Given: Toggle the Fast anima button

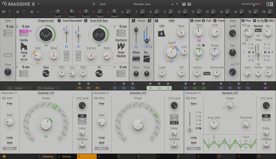Looking at the screenshot, I should 207,74.
